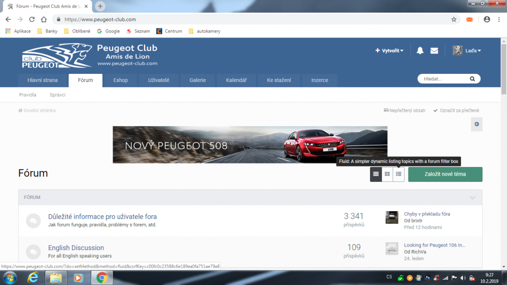The width and height of the screenshot is (507, 285).
Task: Go to Úvodní stránka breadcrumb
Action: (37, 110)
